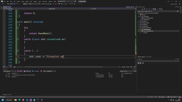This screenshot has width=182, height=102.
Task: Click the Solution Explorer Home icon
Action: tap(142, 9)
